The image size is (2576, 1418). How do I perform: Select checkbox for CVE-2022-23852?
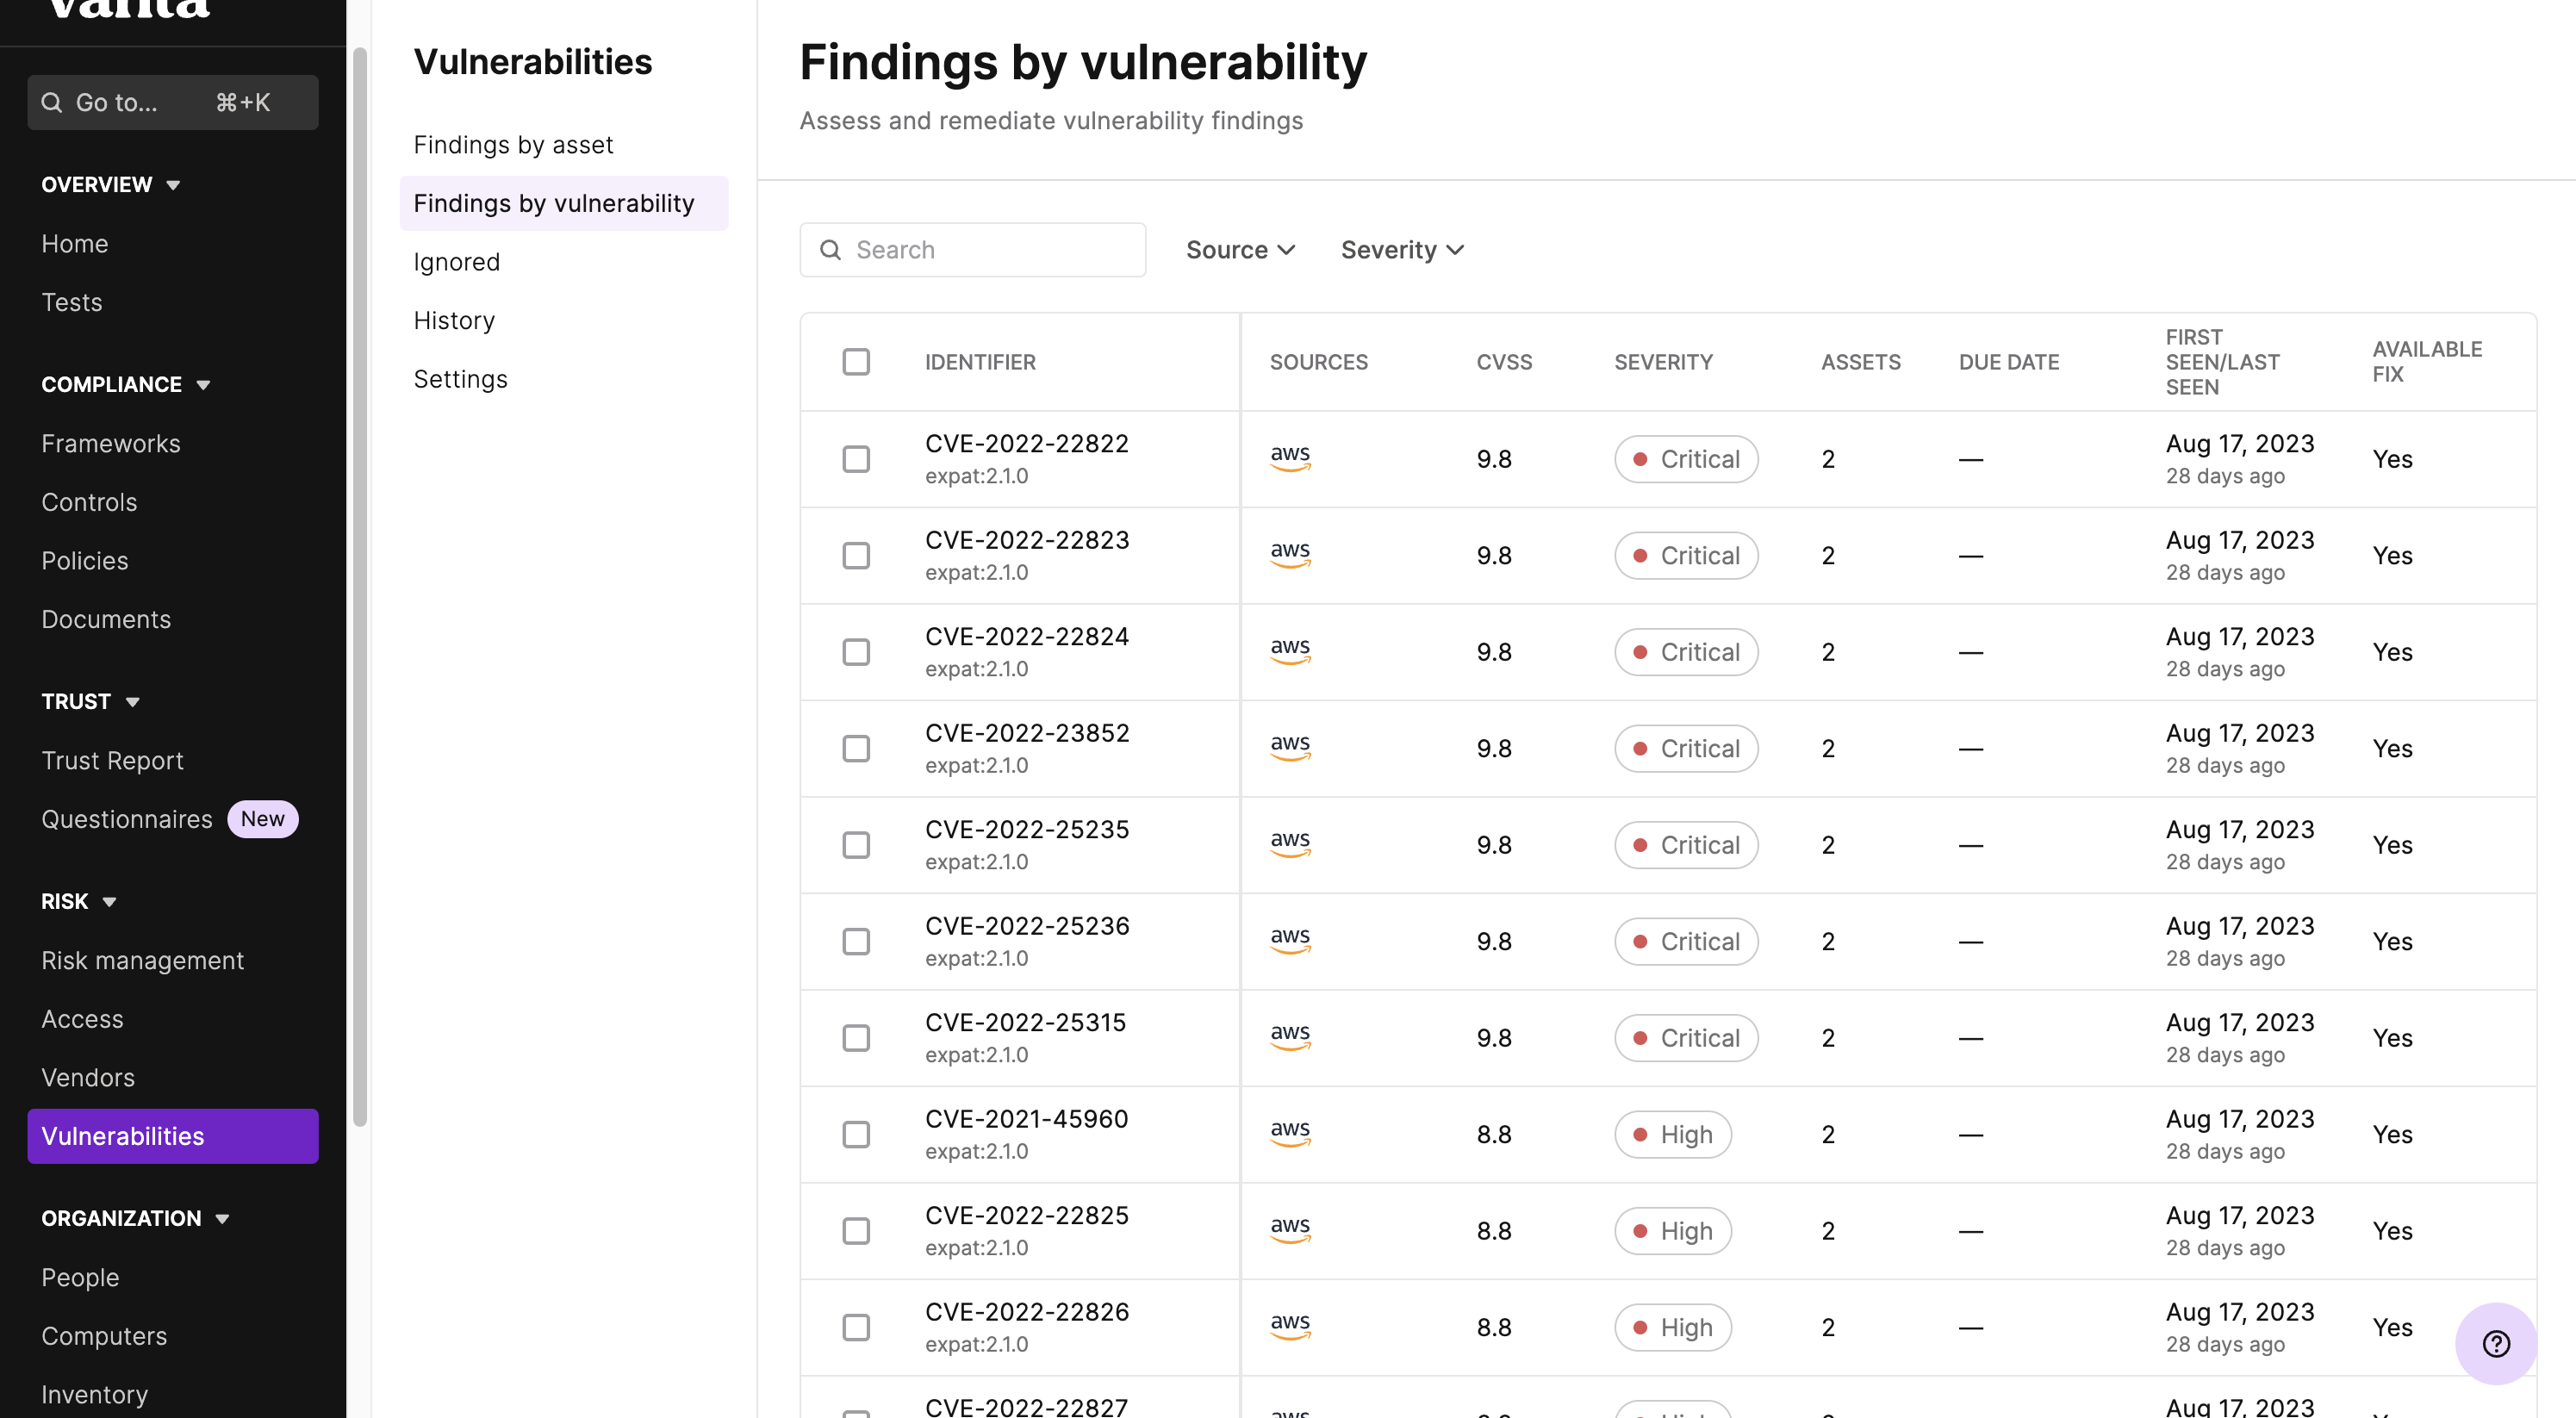[856, 748]
